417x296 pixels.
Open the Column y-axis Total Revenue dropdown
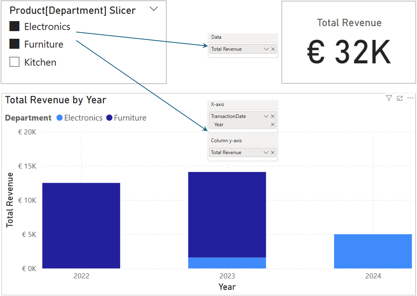266,153
